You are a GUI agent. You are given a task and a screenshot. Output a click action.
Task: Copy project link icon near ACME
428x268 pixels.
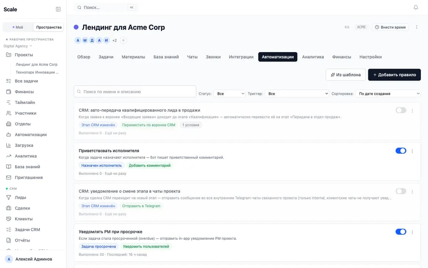[x=347, y=27]
